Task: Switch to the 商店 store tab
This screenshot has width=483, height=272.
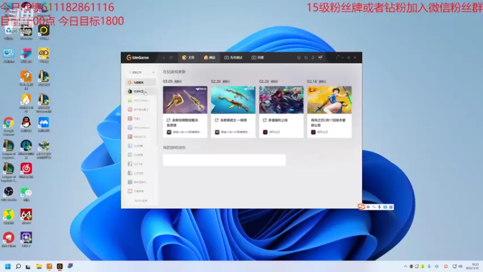Action: click(x=210, y=57)
